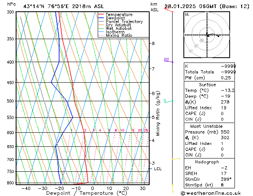Click the coordinates title '43°14'N 76°56'E 2018m ASL'

[64, 6]
